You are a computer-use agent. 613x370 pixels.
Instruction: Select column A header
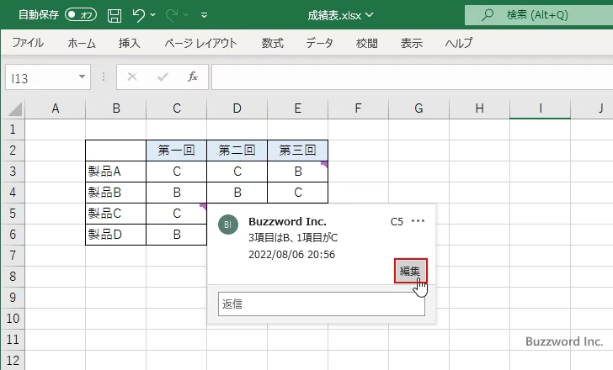pos(55,108)
